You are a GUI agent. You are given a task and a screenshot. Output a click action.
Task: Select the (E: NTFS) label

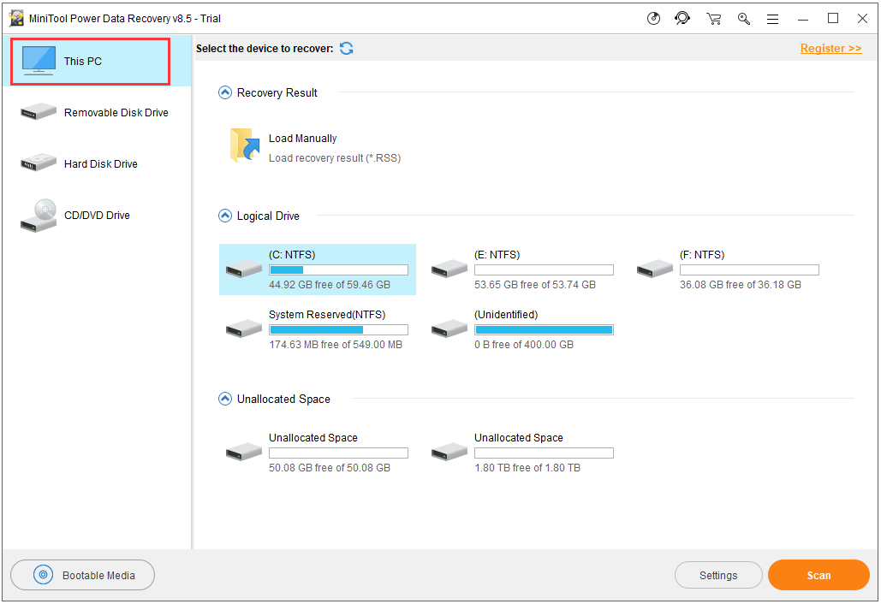497,255
